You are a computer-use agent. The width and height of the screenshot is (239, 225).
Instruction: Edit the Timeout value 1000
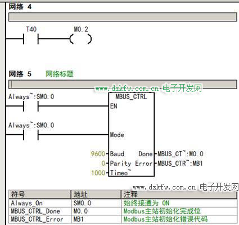[98, 173]
